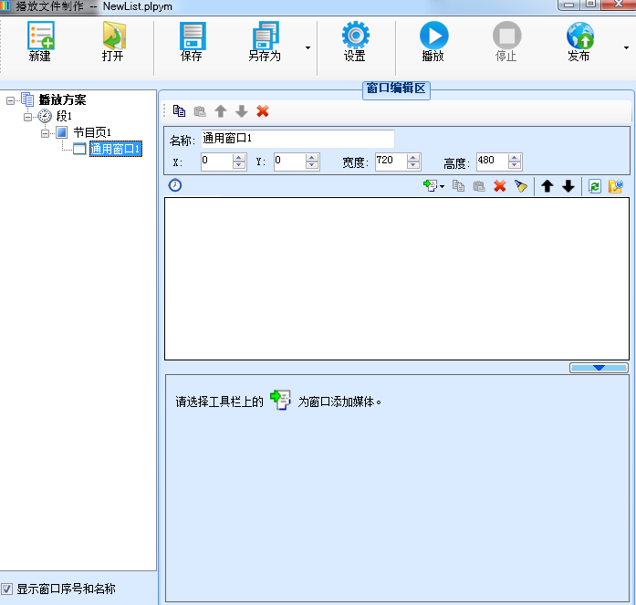636x605 pixels.
Task: Click the 停止 stop button
Action: (x=506, y=41)
